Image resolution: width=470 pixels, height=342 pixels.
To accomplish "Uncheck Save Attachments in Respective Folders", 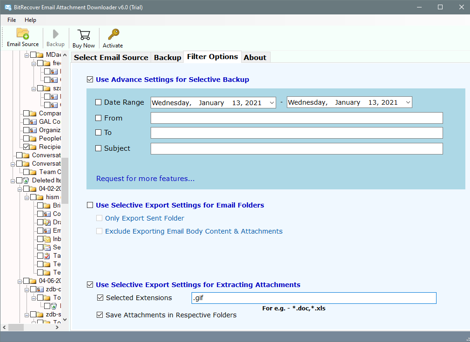I will (100, 315).
